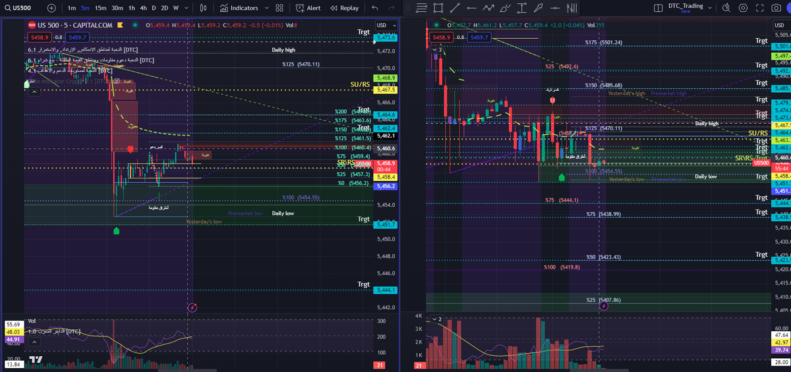Save the DTC_Trading layout
Image resolution: width=791 pixels, height=372 pixels.
point(686,11)
